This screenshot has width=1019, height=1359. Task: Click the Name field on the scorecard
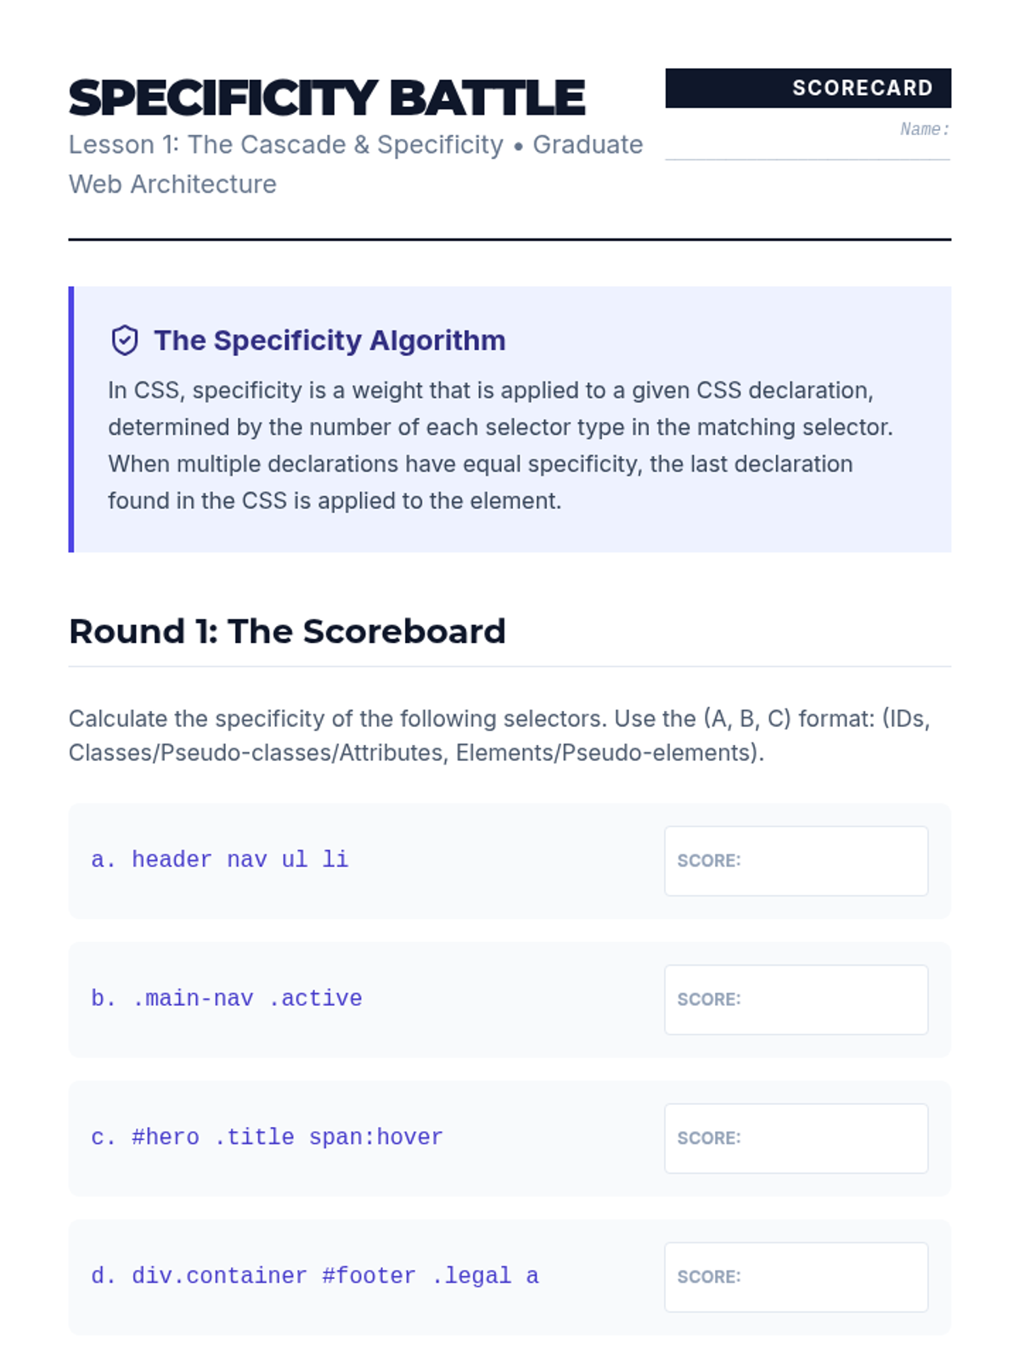[x=808, y=144]
